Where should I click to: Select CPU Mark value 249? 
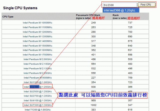(x=93, y=23)
